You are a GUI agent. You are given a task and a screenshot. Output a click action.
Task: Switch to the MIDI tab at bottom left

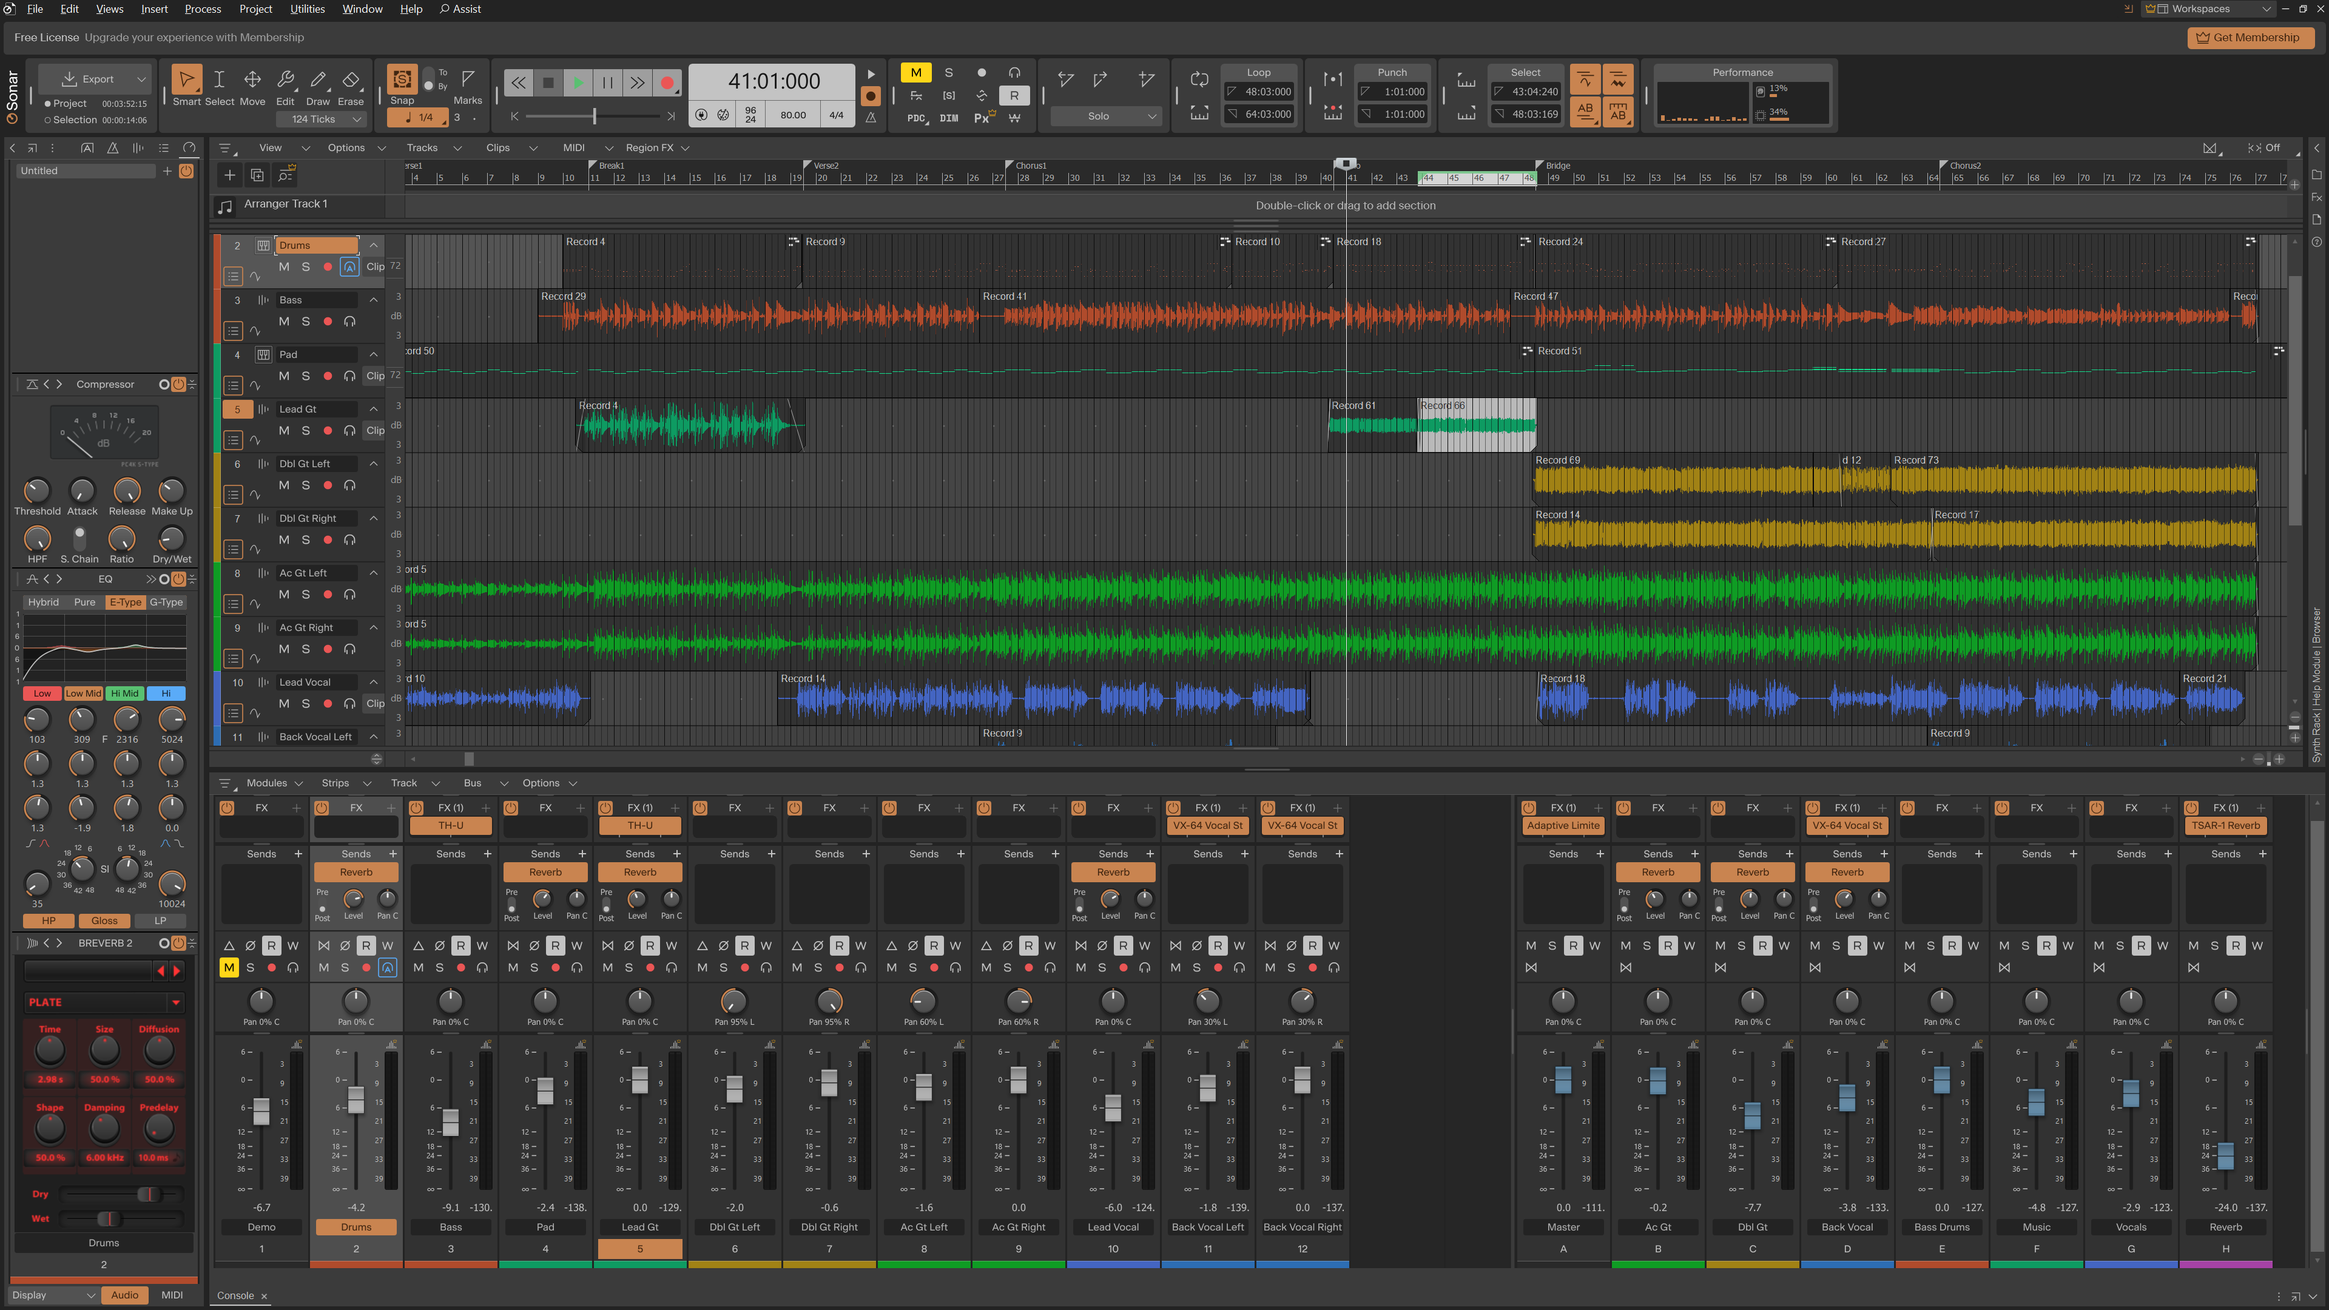point(172,1295)
